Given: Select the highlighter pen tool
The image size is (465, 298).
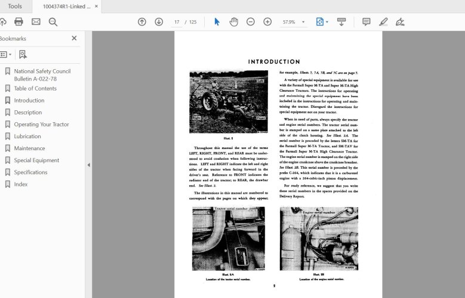Looking at the screenshot, I should tap(383, 22).
